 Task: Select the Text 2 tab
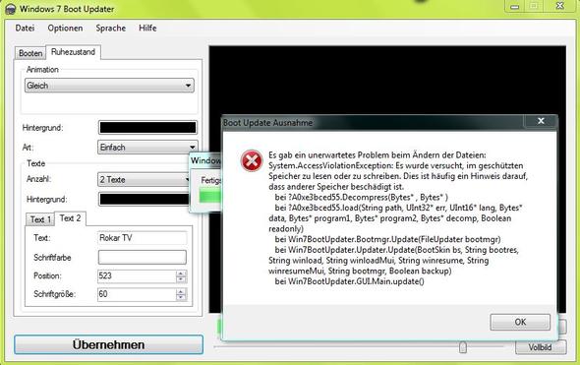(x=70, y=218)
